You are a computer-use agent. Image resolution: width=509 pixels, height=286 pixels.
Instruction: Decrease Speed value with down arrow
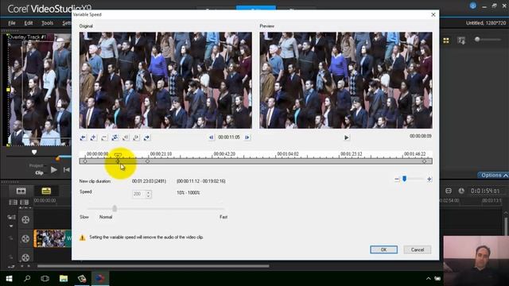coord(149,196)
